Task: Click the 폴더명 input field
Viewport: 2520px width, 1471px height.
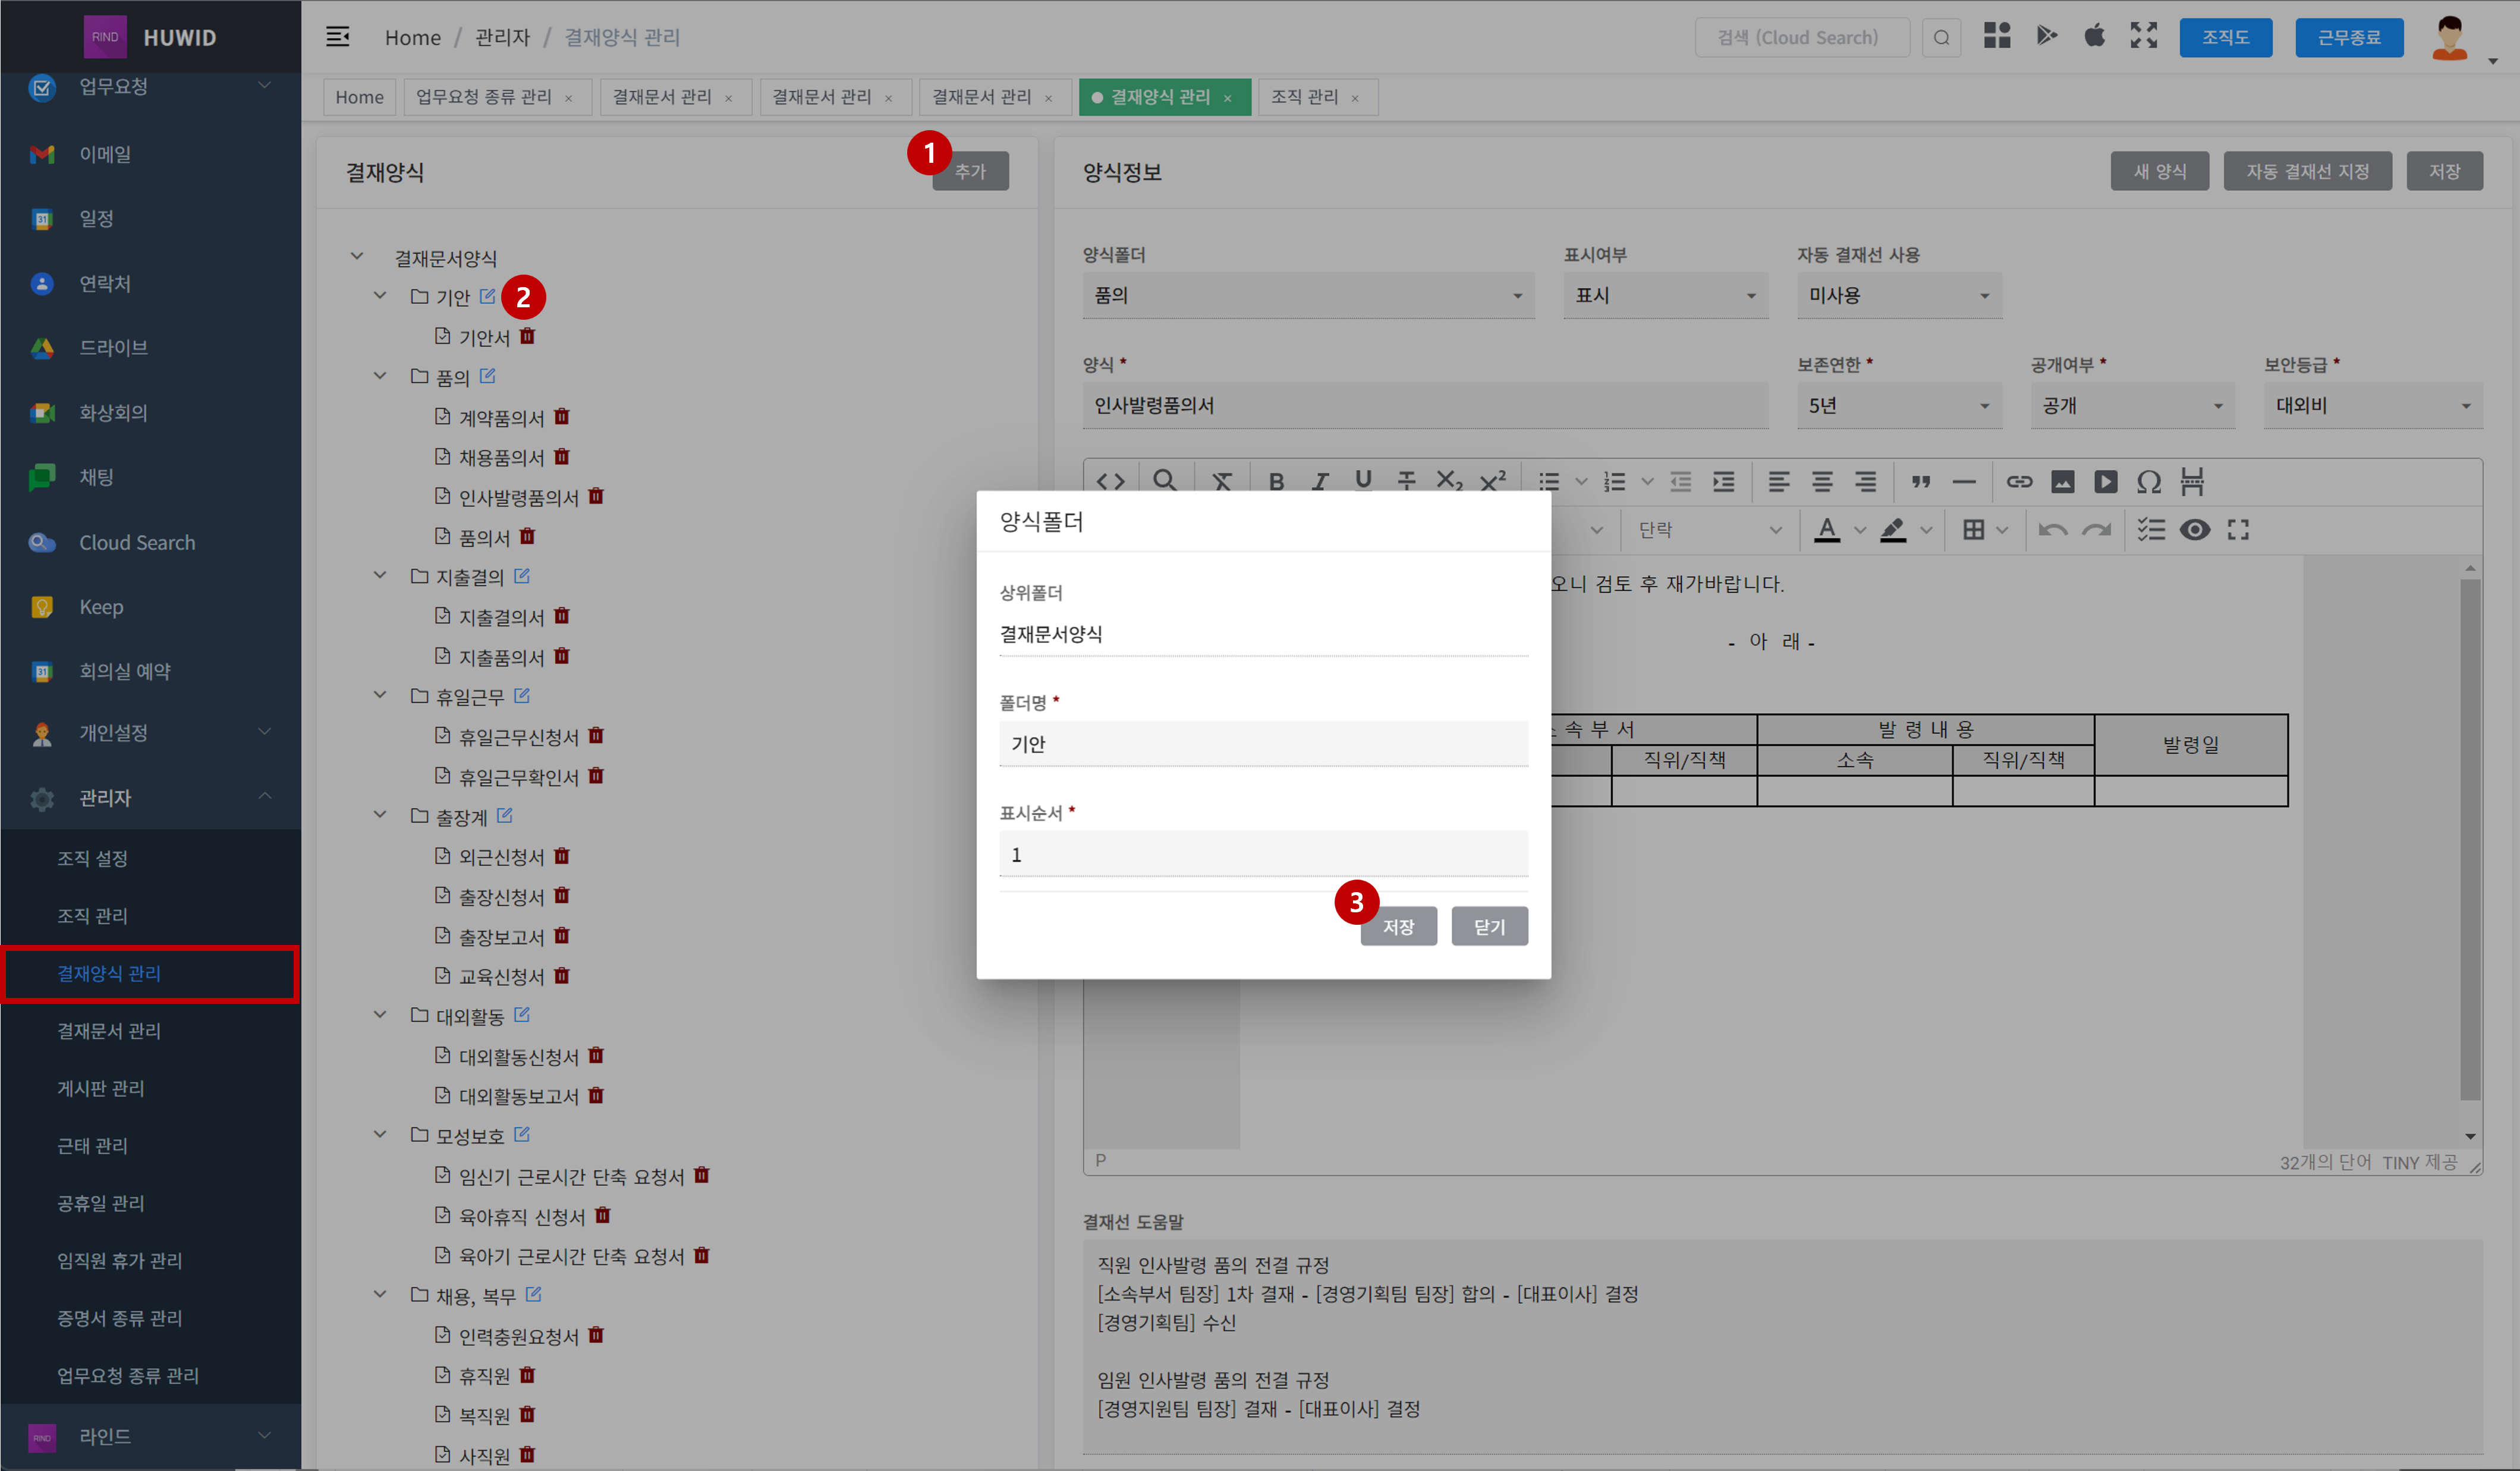Action: [x=1262, y=744]
